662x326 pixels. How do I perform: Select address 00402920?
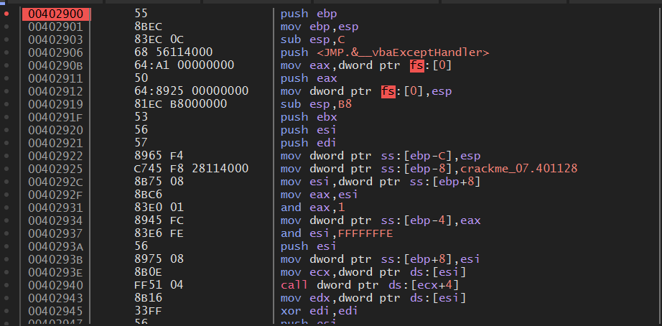coord(56,130)
